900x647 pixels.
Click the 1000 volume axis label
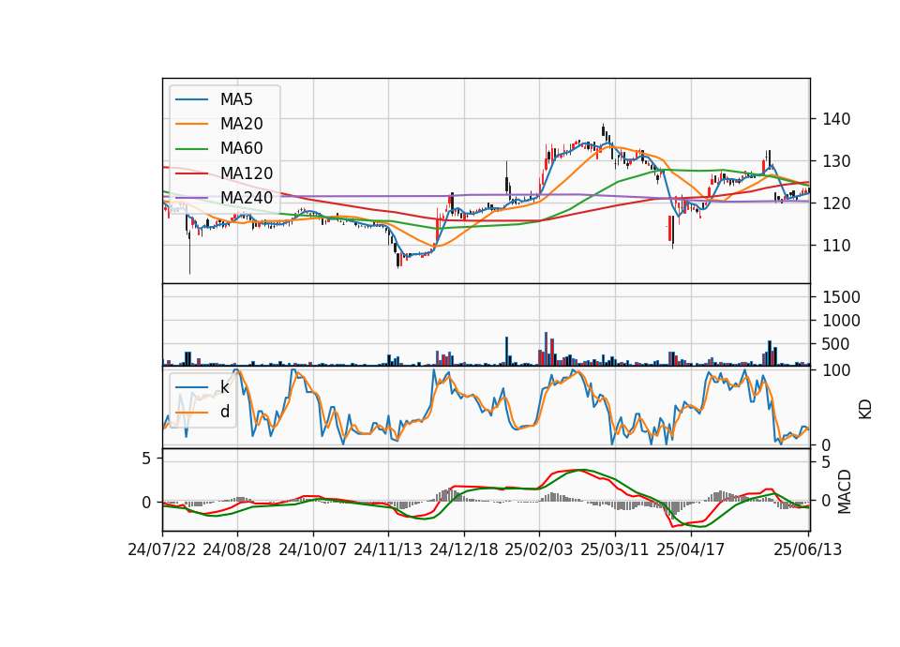point(842,321)
